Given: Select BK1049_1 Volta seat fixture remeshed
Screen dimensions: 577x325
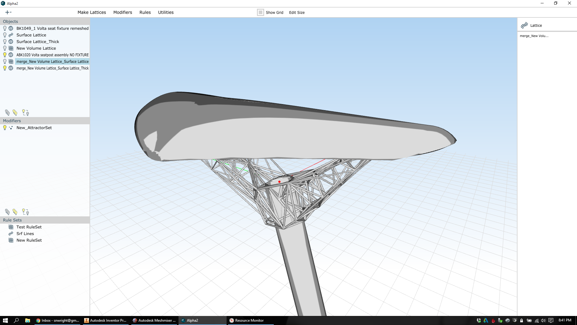Looking at the screenshot, I should 53,28.
